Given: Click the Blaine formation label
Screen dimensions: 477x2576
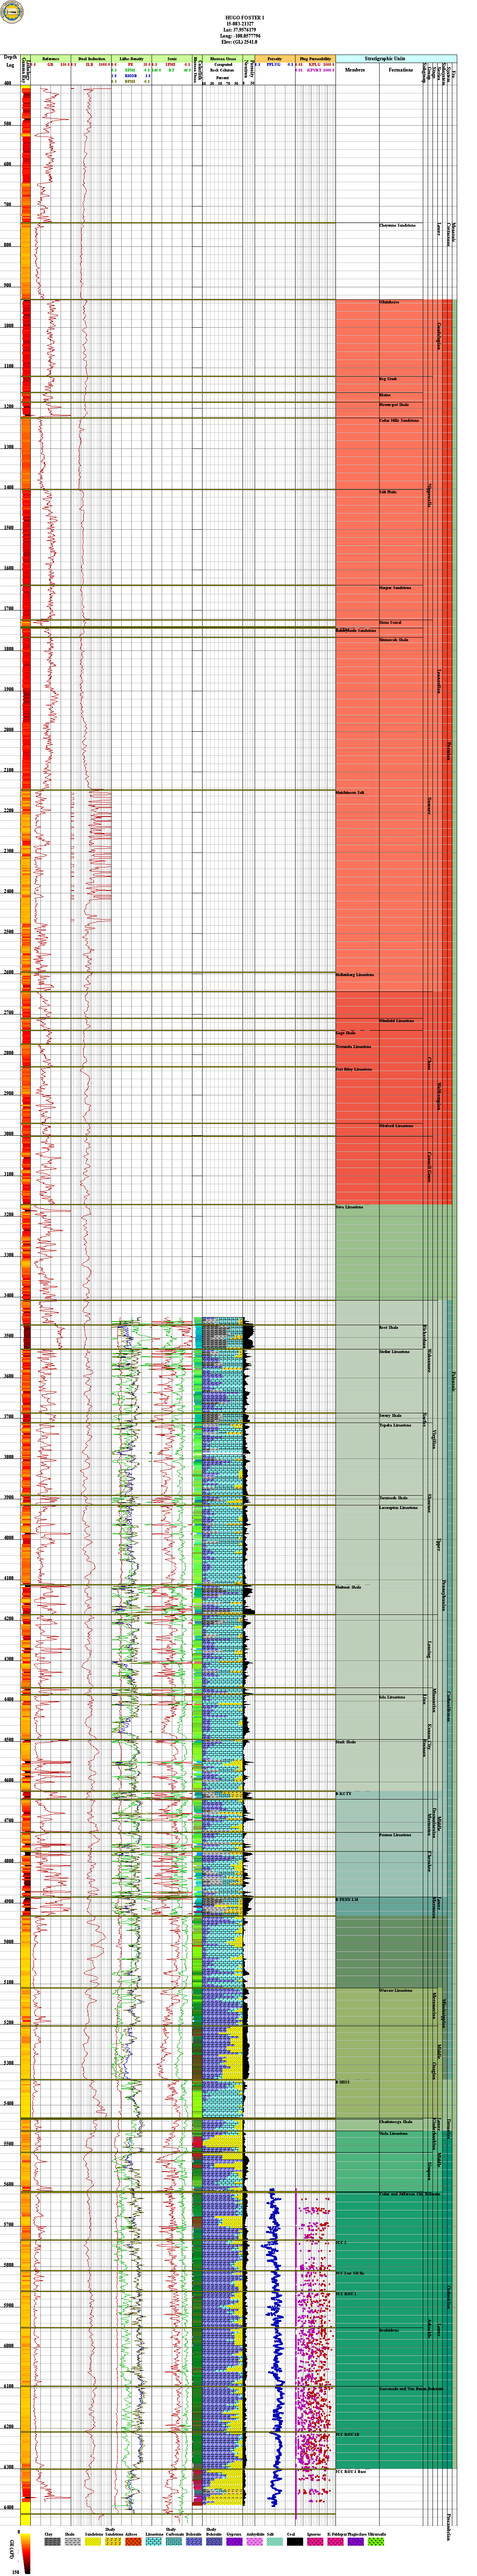Looking at the screenshot, I should tap(385, 395).
